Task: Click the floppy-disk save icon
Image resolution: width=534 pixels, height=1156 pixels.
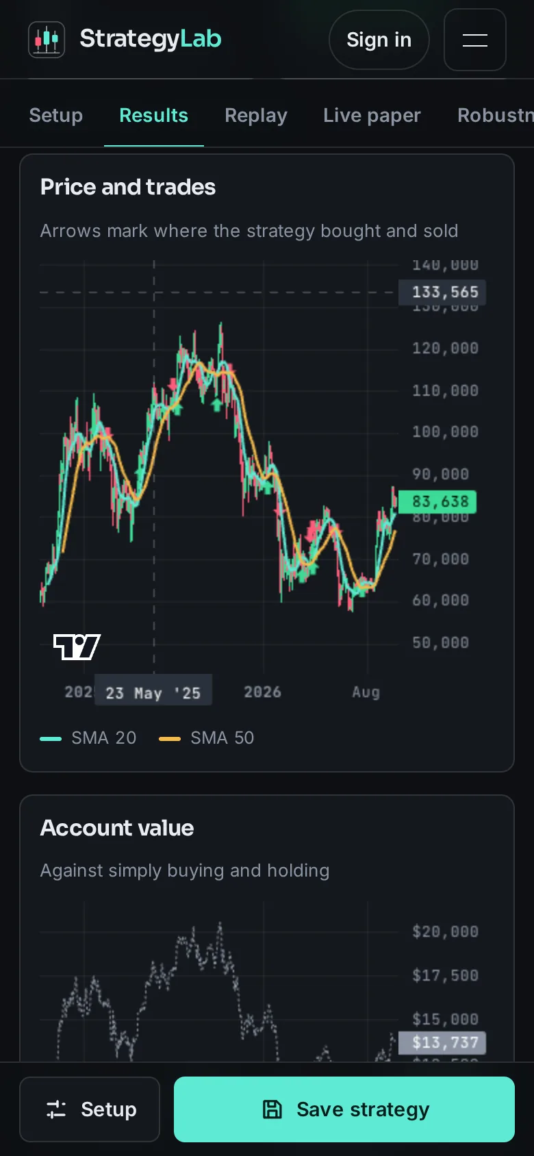Action: point(272,1109)
